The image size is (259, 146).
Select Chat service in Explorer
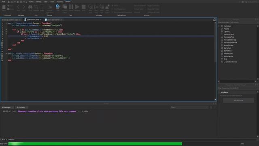(x=225, y=59)
